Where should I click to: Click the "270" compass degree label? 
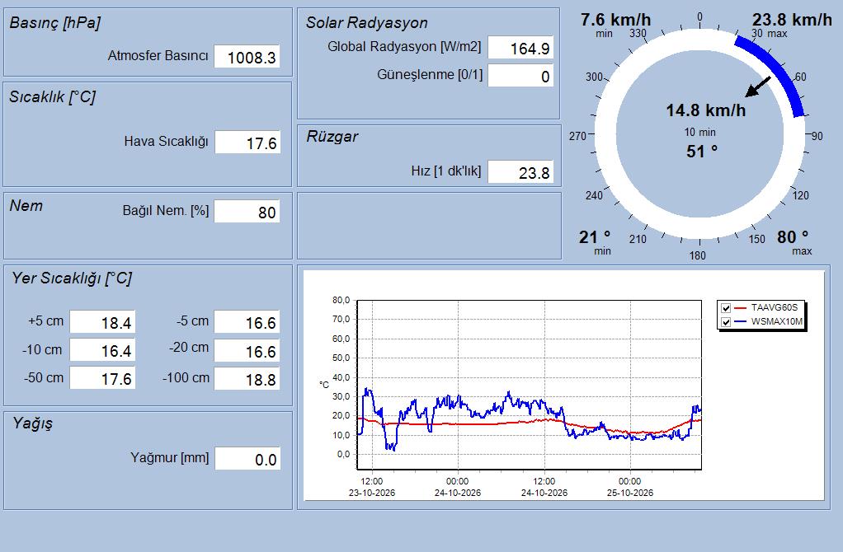[x=578, y=137]
